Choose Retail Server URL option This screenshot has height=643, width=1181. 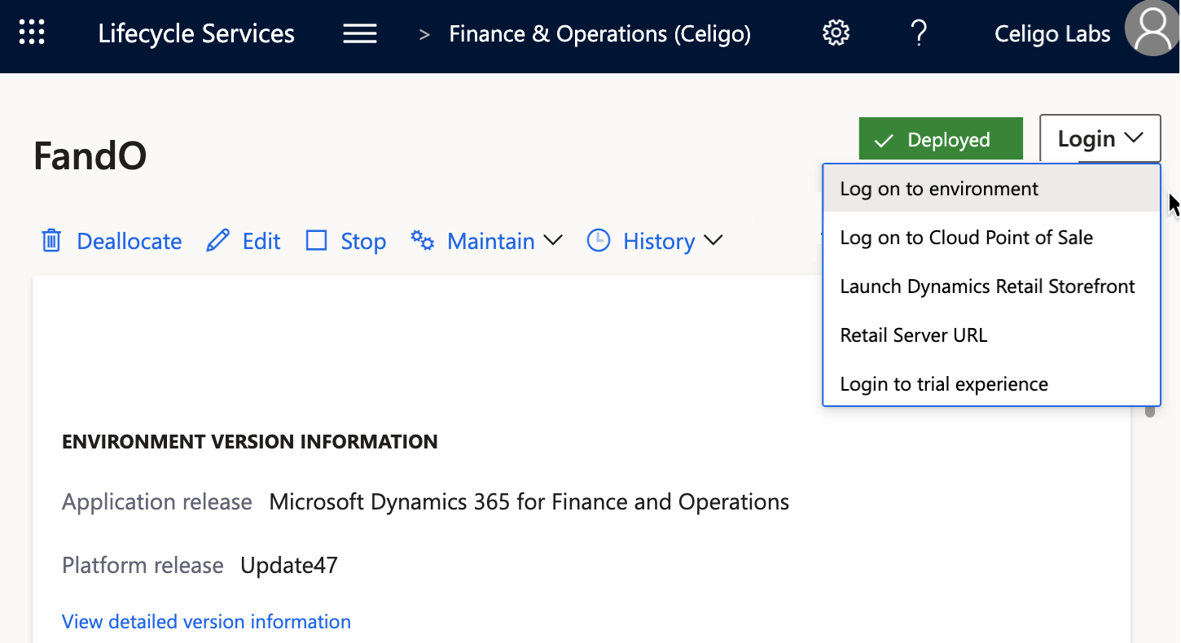[x=992, y=335]
